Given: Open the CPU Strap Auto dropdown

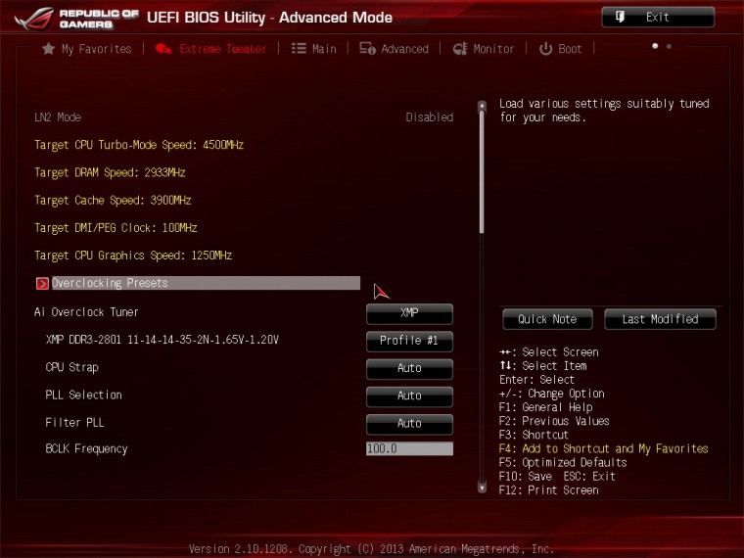Looking at the screenshot, I should 409,368.
